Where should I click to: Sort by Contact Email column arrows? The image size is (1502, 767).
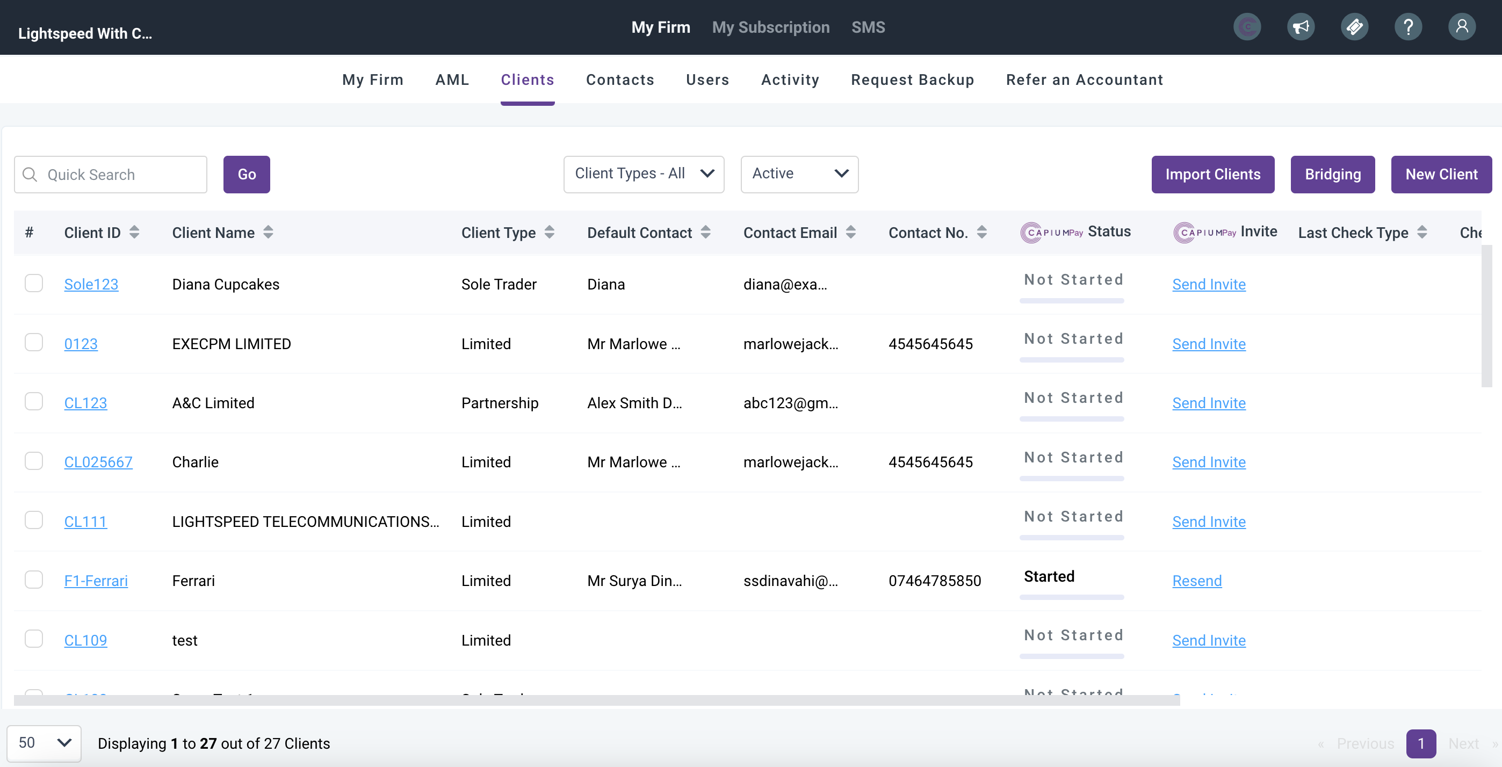pyautogui.click(x=851, y=233)
